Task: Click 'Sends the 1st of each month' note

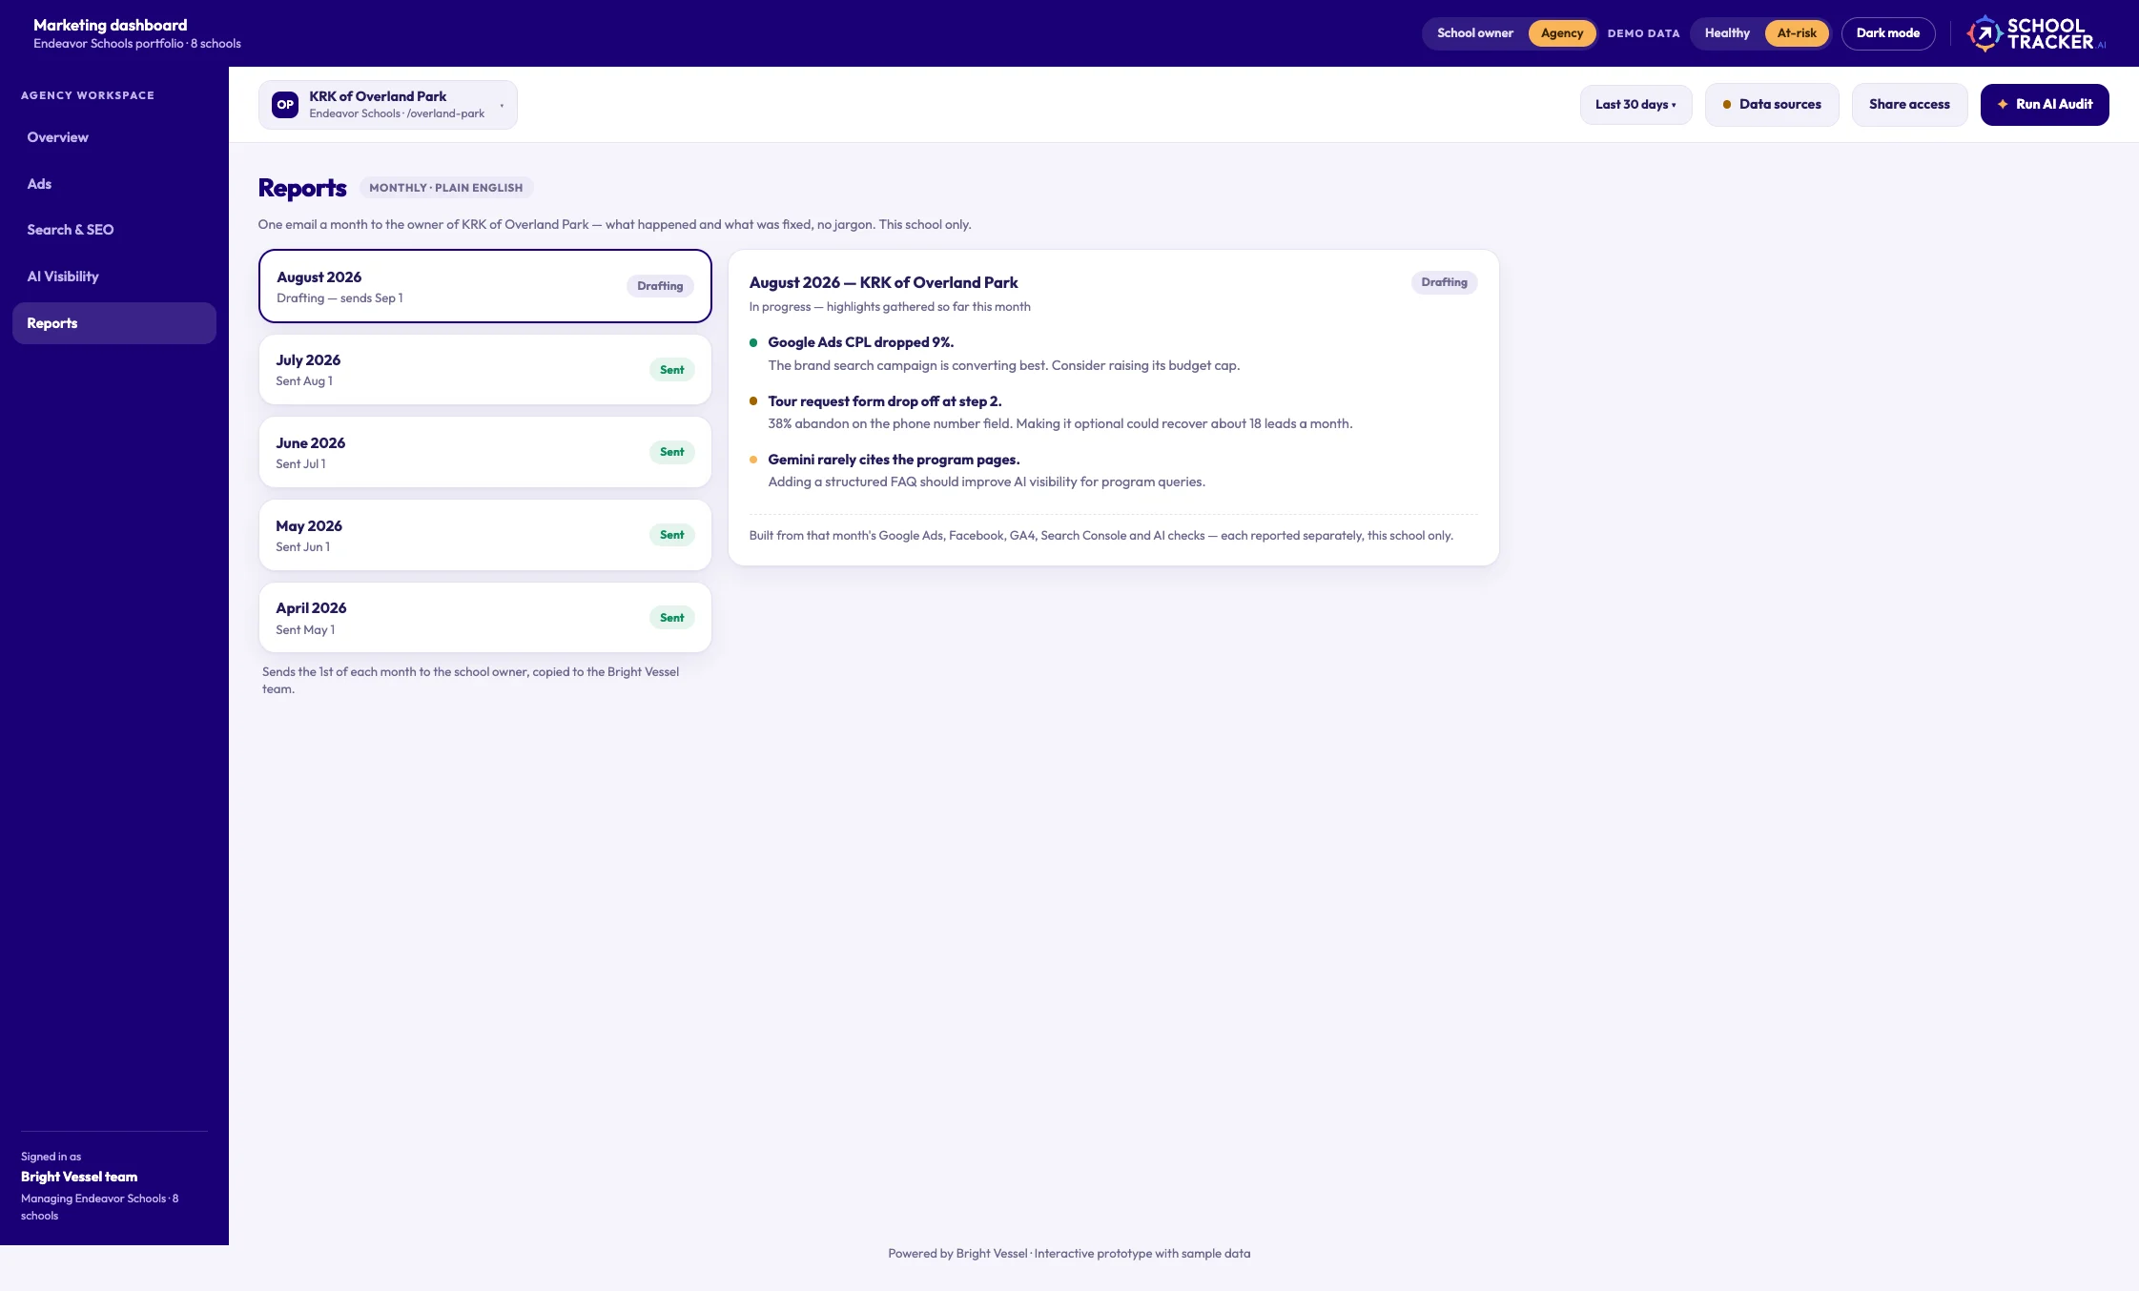Action: tap(471, 681)
